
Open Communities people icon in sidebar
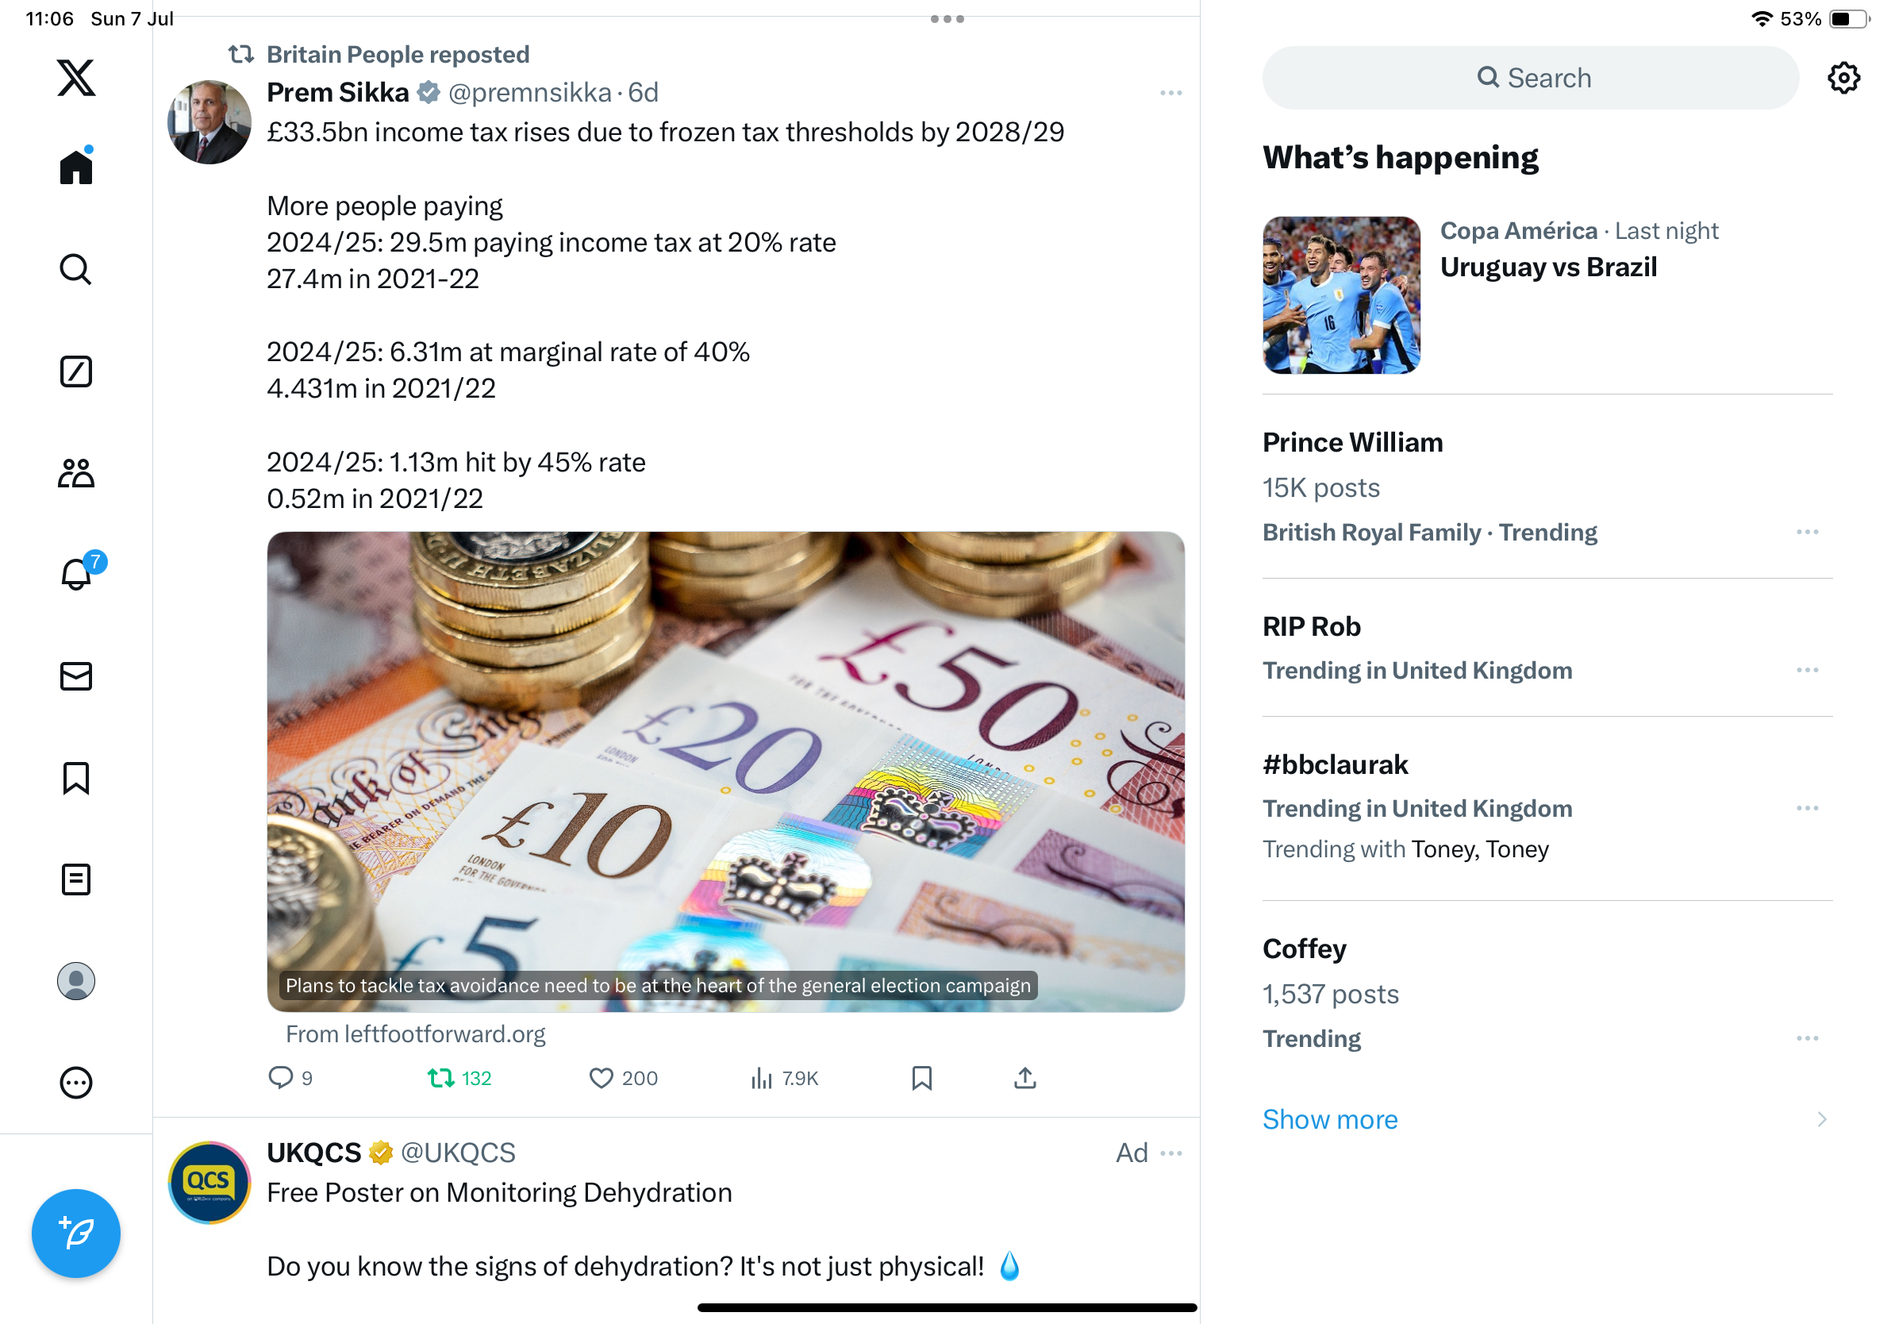pyautogui.click(x=76, y=473)
